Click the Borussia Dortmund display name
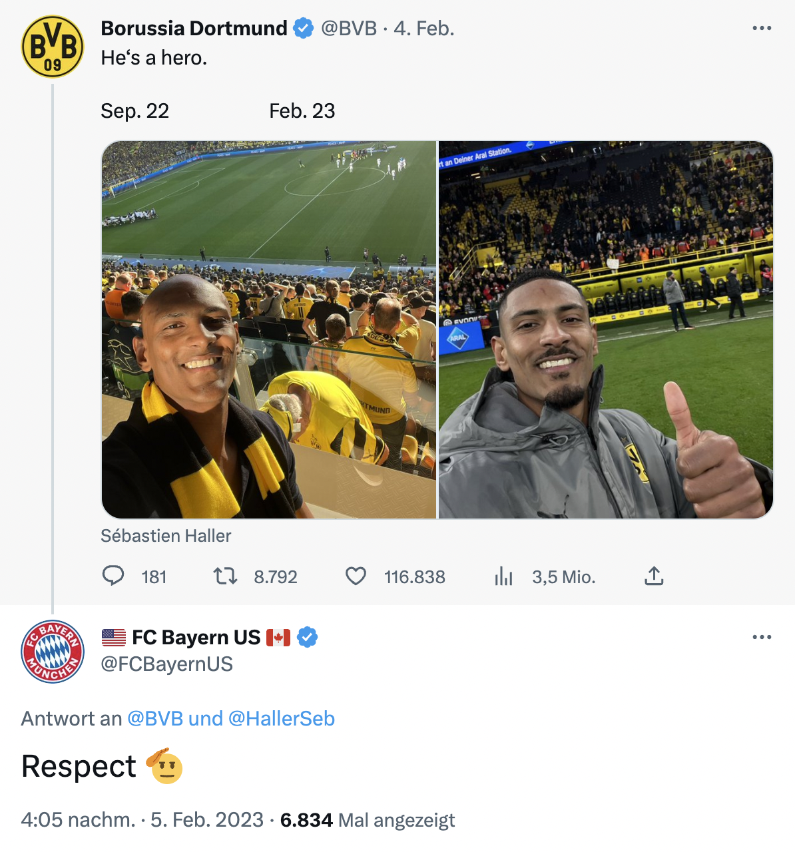Screen dimensions: 795x852 pyautogui.click(x=194, y=28)
